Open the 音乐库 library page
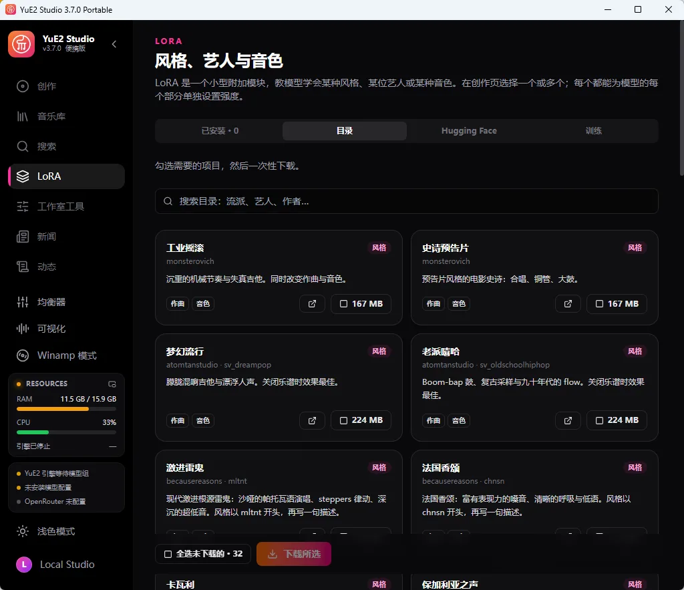 point(66,116)
